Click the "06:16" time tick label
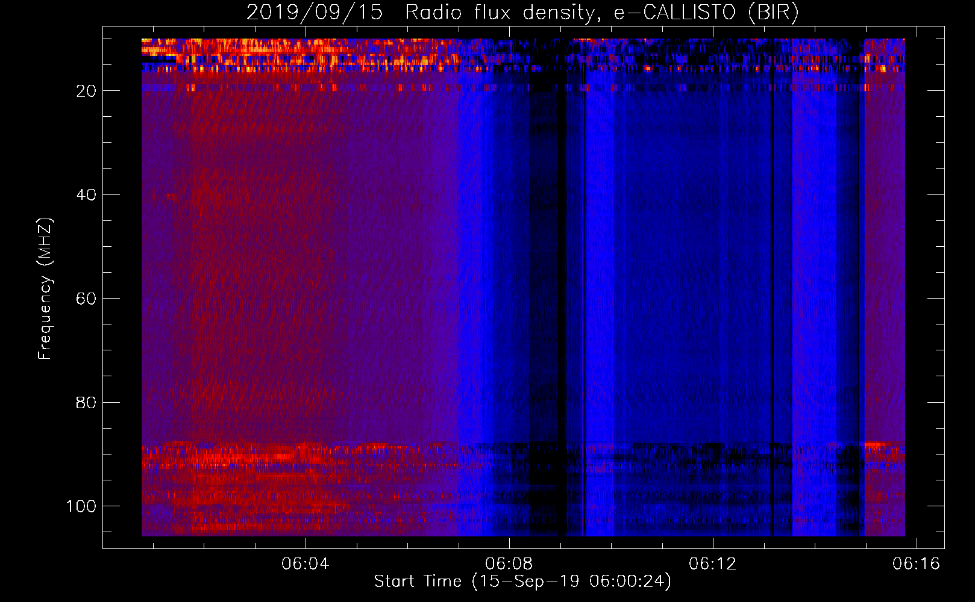The image size is (975, 602). point(917,563)
